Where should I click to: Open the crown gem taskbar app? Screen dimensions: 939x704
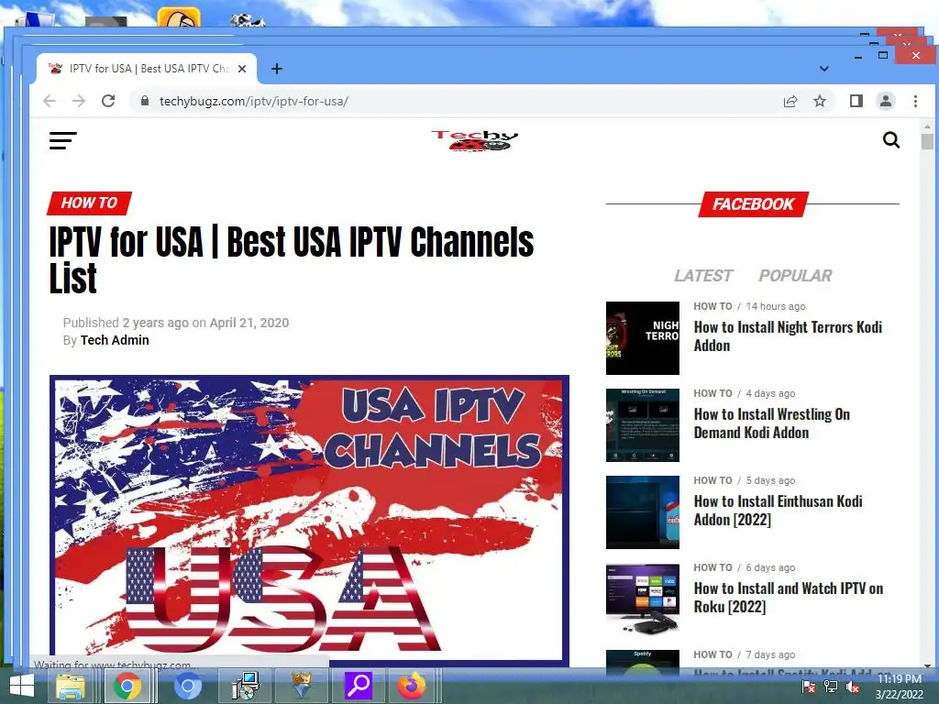point(302,686)
